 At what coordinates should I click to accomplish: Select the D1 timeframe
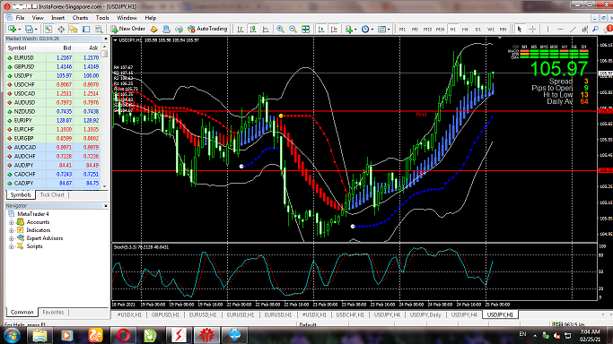point(477,30)
